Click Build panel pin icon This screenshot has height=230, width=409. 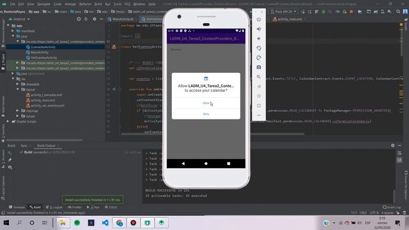[x=10, y=160]
